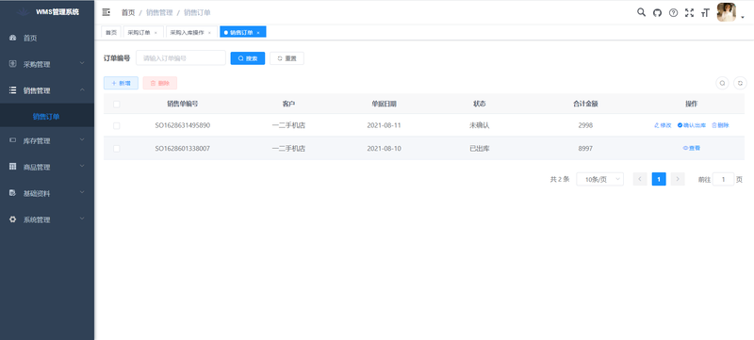
Task: Select 销售订单 in the sidebar
Action: 47,117
